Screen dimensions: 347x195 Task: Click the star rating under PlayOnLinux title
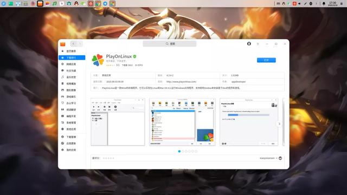110,65
